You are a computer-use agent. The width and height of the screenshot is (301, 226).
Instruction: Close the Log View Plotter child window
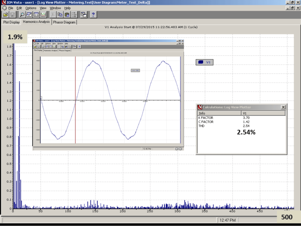tap(298, 8)
